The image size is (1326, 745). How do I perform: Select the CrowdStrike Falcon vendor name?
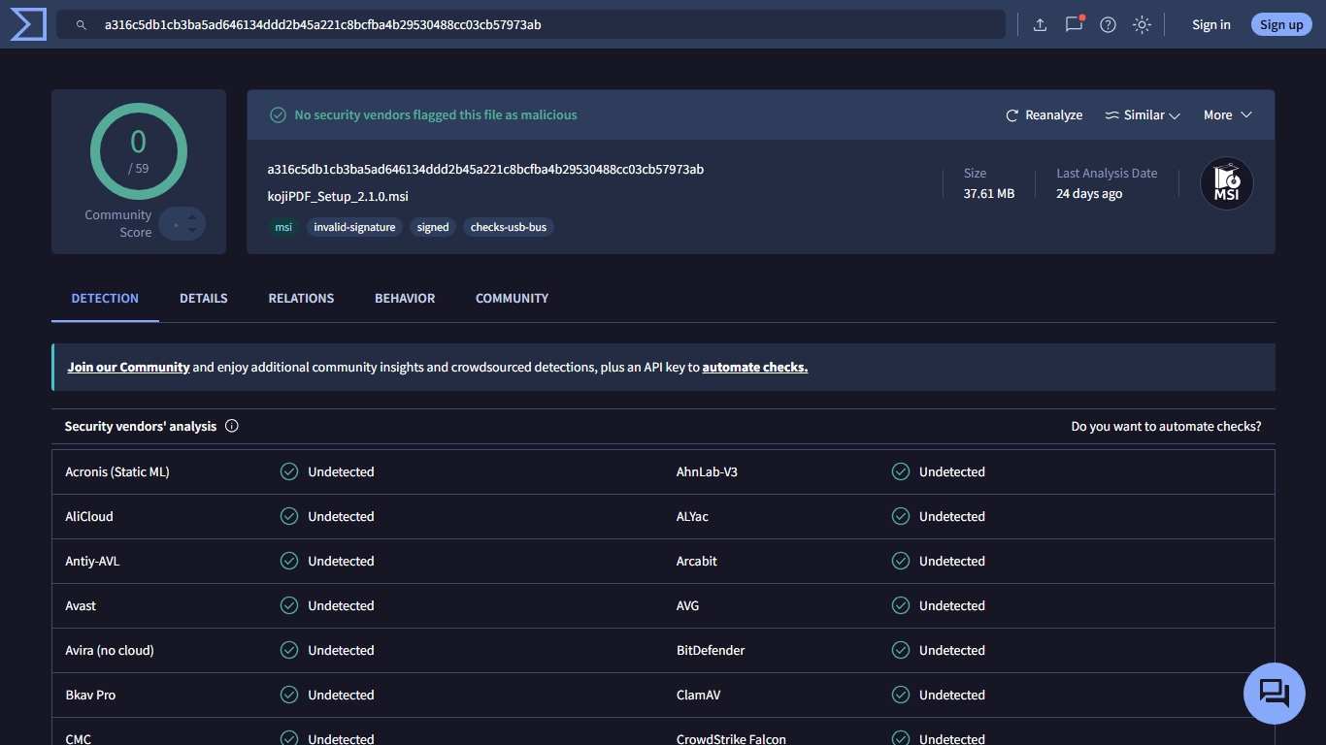point(731,738)
